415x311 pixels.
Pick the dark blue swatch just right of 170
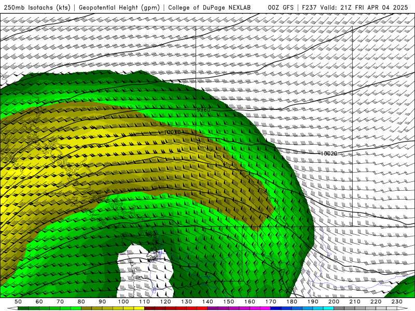[x=276, y=308]
